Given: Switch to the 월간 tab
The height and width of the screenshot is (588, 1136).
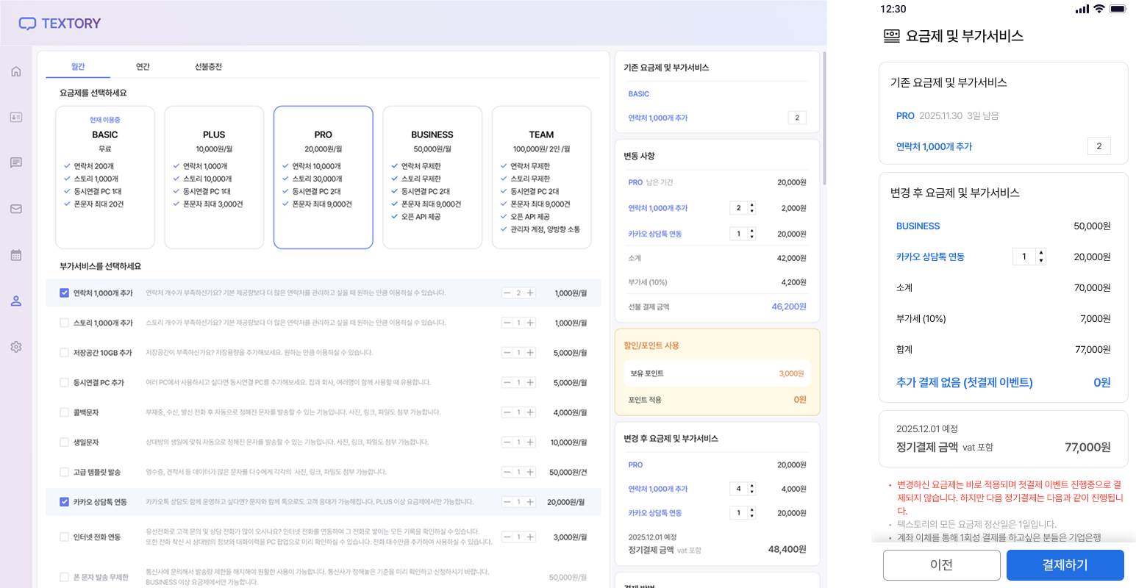Looking at the screenshot, I should (x=78, y=67).
